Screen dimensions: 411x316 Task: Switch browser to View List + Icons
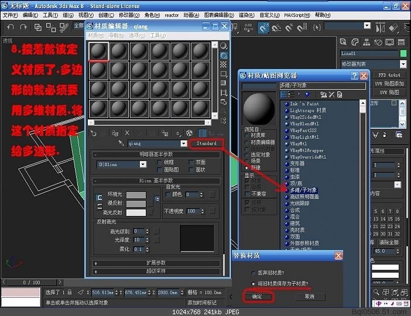[x=291, y=95]
